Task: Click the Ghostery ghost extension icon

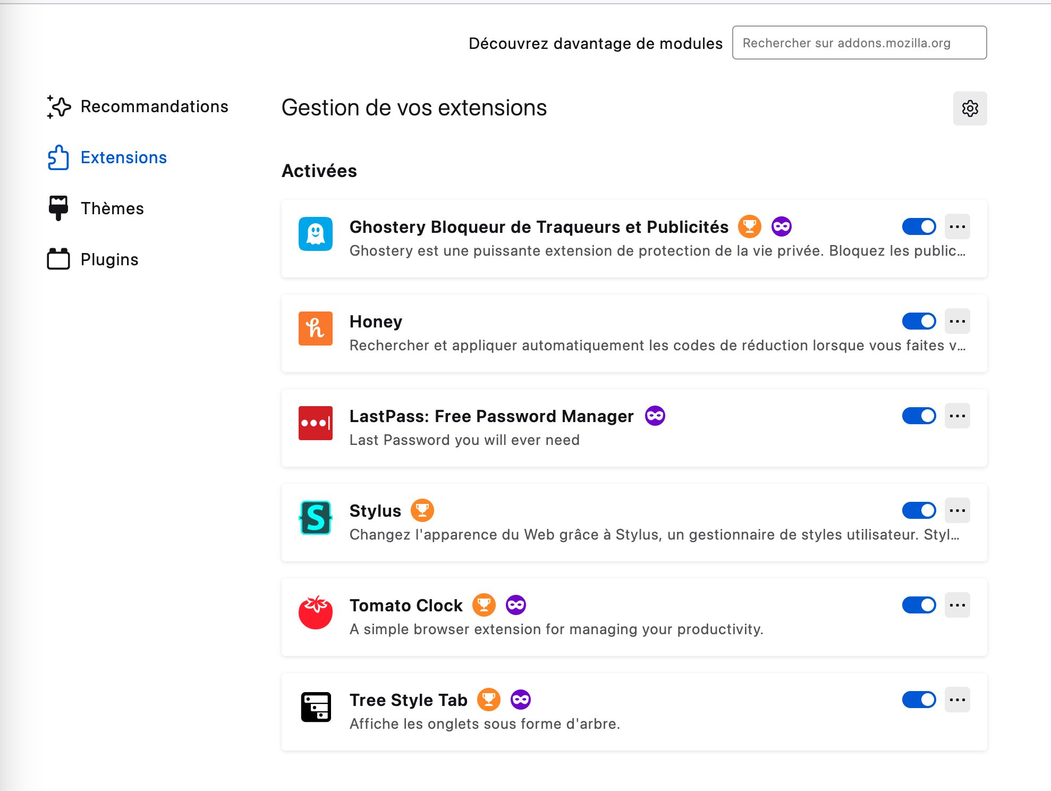Action: pyautogui.click(x=316, y=234)
